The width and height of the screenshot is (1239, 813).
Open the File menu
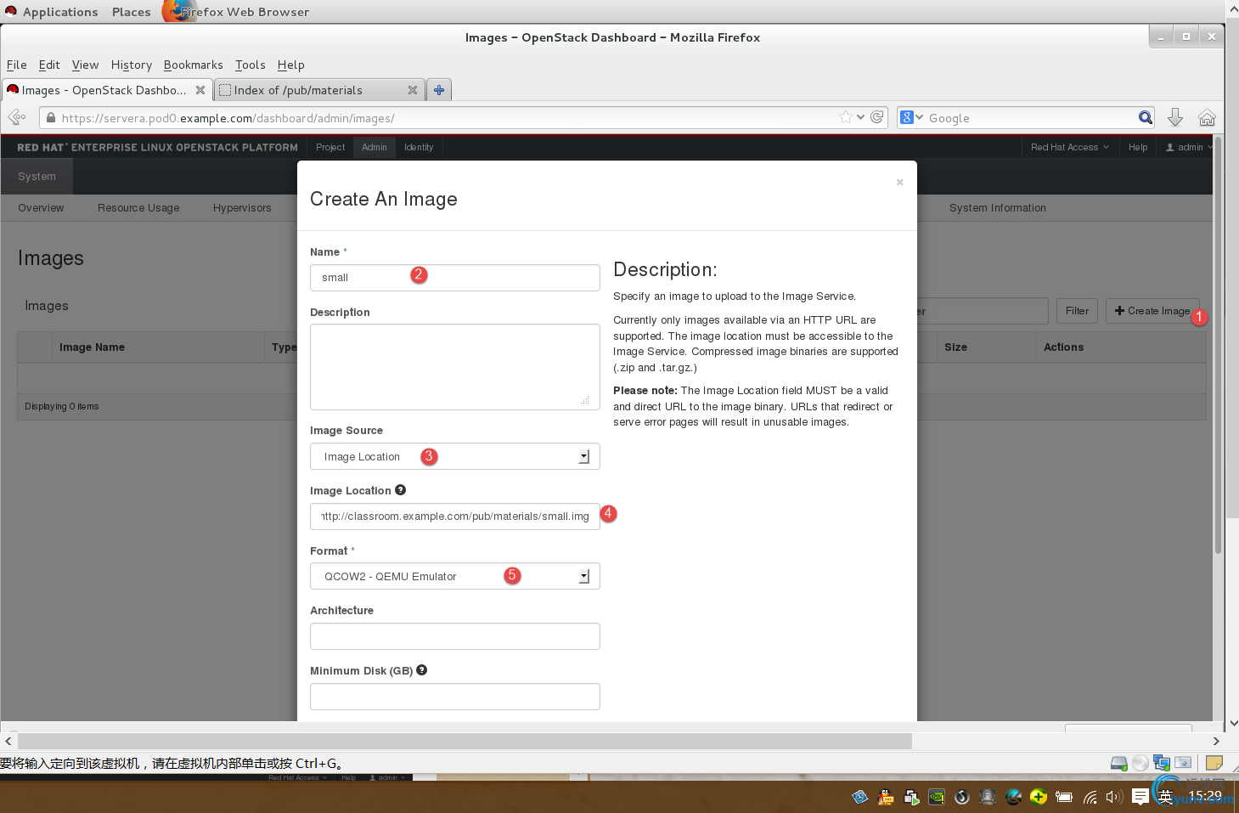pos(17,65)
